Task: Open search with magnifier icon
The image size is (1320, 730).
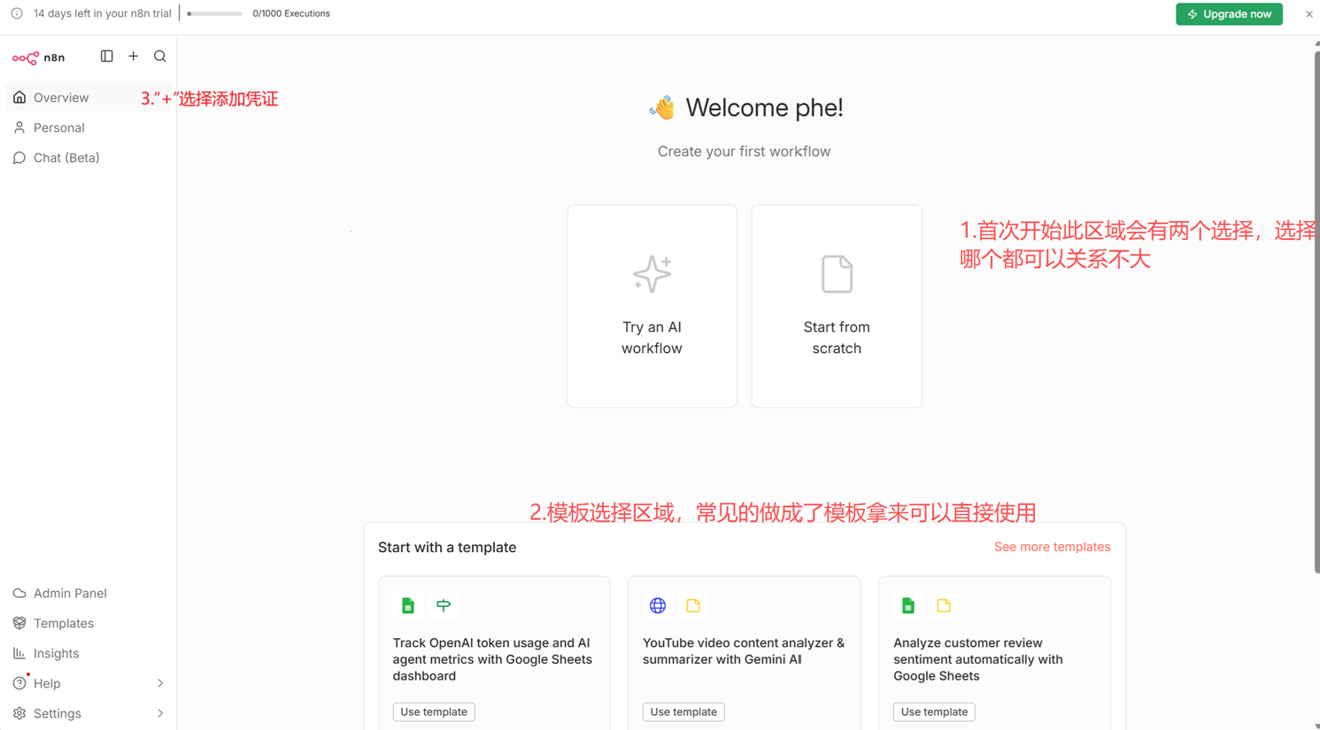Action: click(160, 57)
